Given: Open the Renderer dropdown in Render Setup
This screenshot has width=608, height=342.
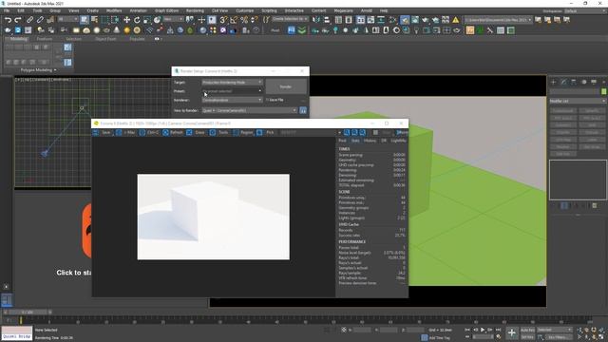Looking at the screenshot, I should pyautogui.click(x=232, y=100).
